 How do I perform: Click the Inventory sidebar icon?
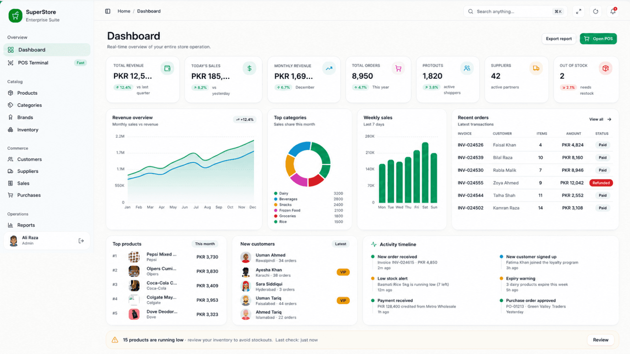(x=11, y=130)
